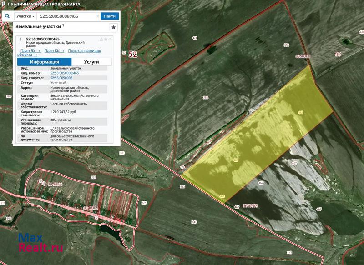The image size is (364, 265).
Task: Click Поиск в границах объекта link
Action: [84, 51]
